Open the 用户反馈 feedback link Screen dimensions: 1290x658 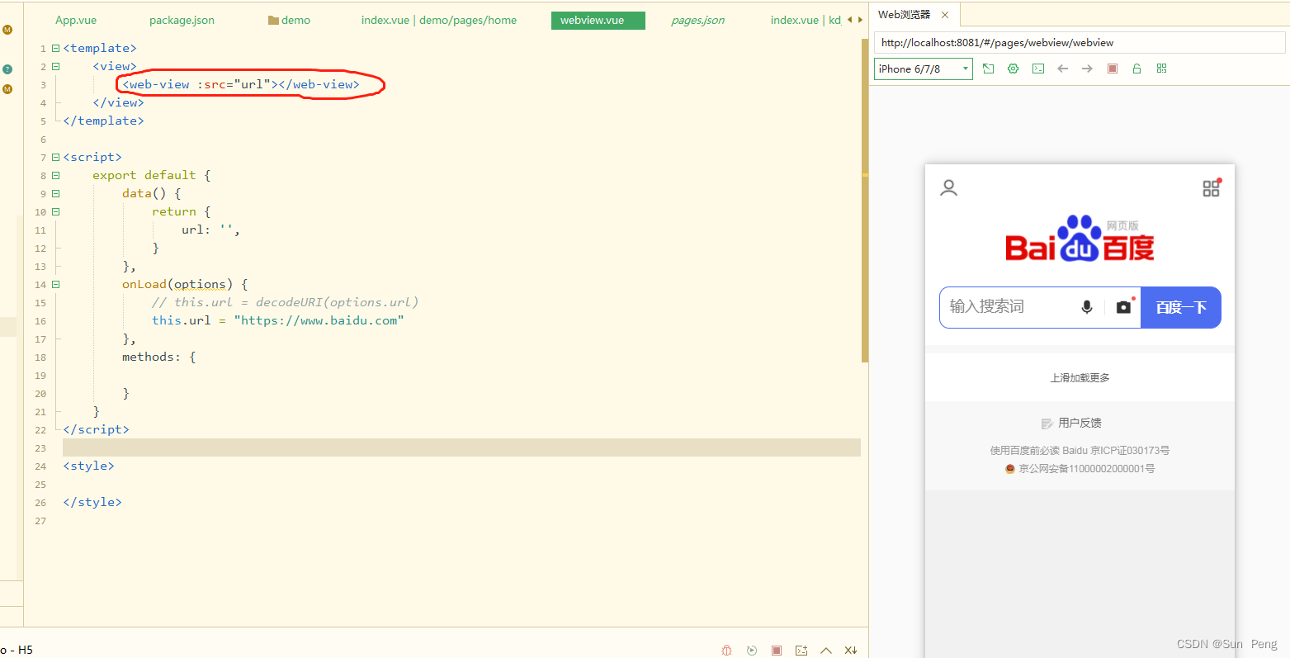[1072, 423]
